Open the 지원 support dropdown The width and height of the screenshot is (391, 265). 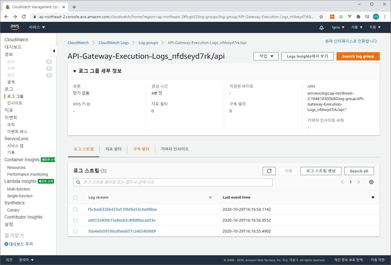click(375, 27)
